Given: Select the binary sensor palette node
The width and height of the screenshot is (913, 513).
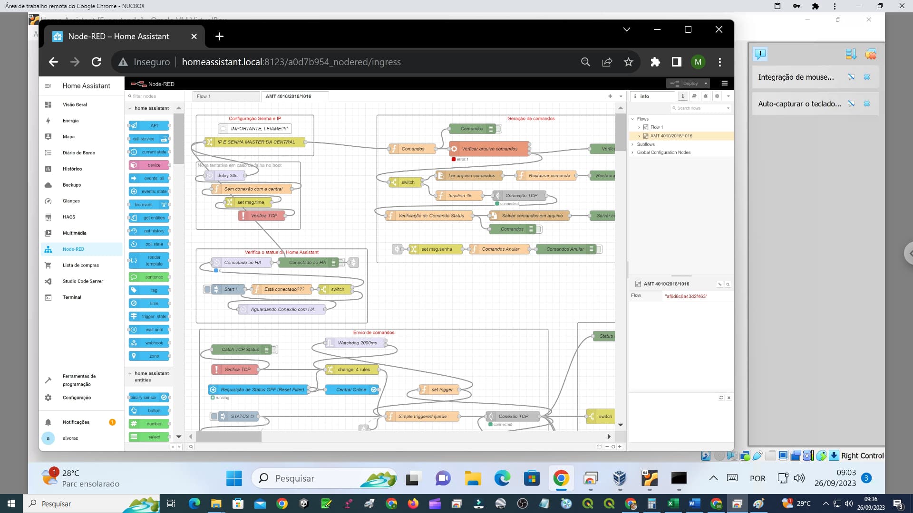Looking at the screenshot, I should 149,398.
